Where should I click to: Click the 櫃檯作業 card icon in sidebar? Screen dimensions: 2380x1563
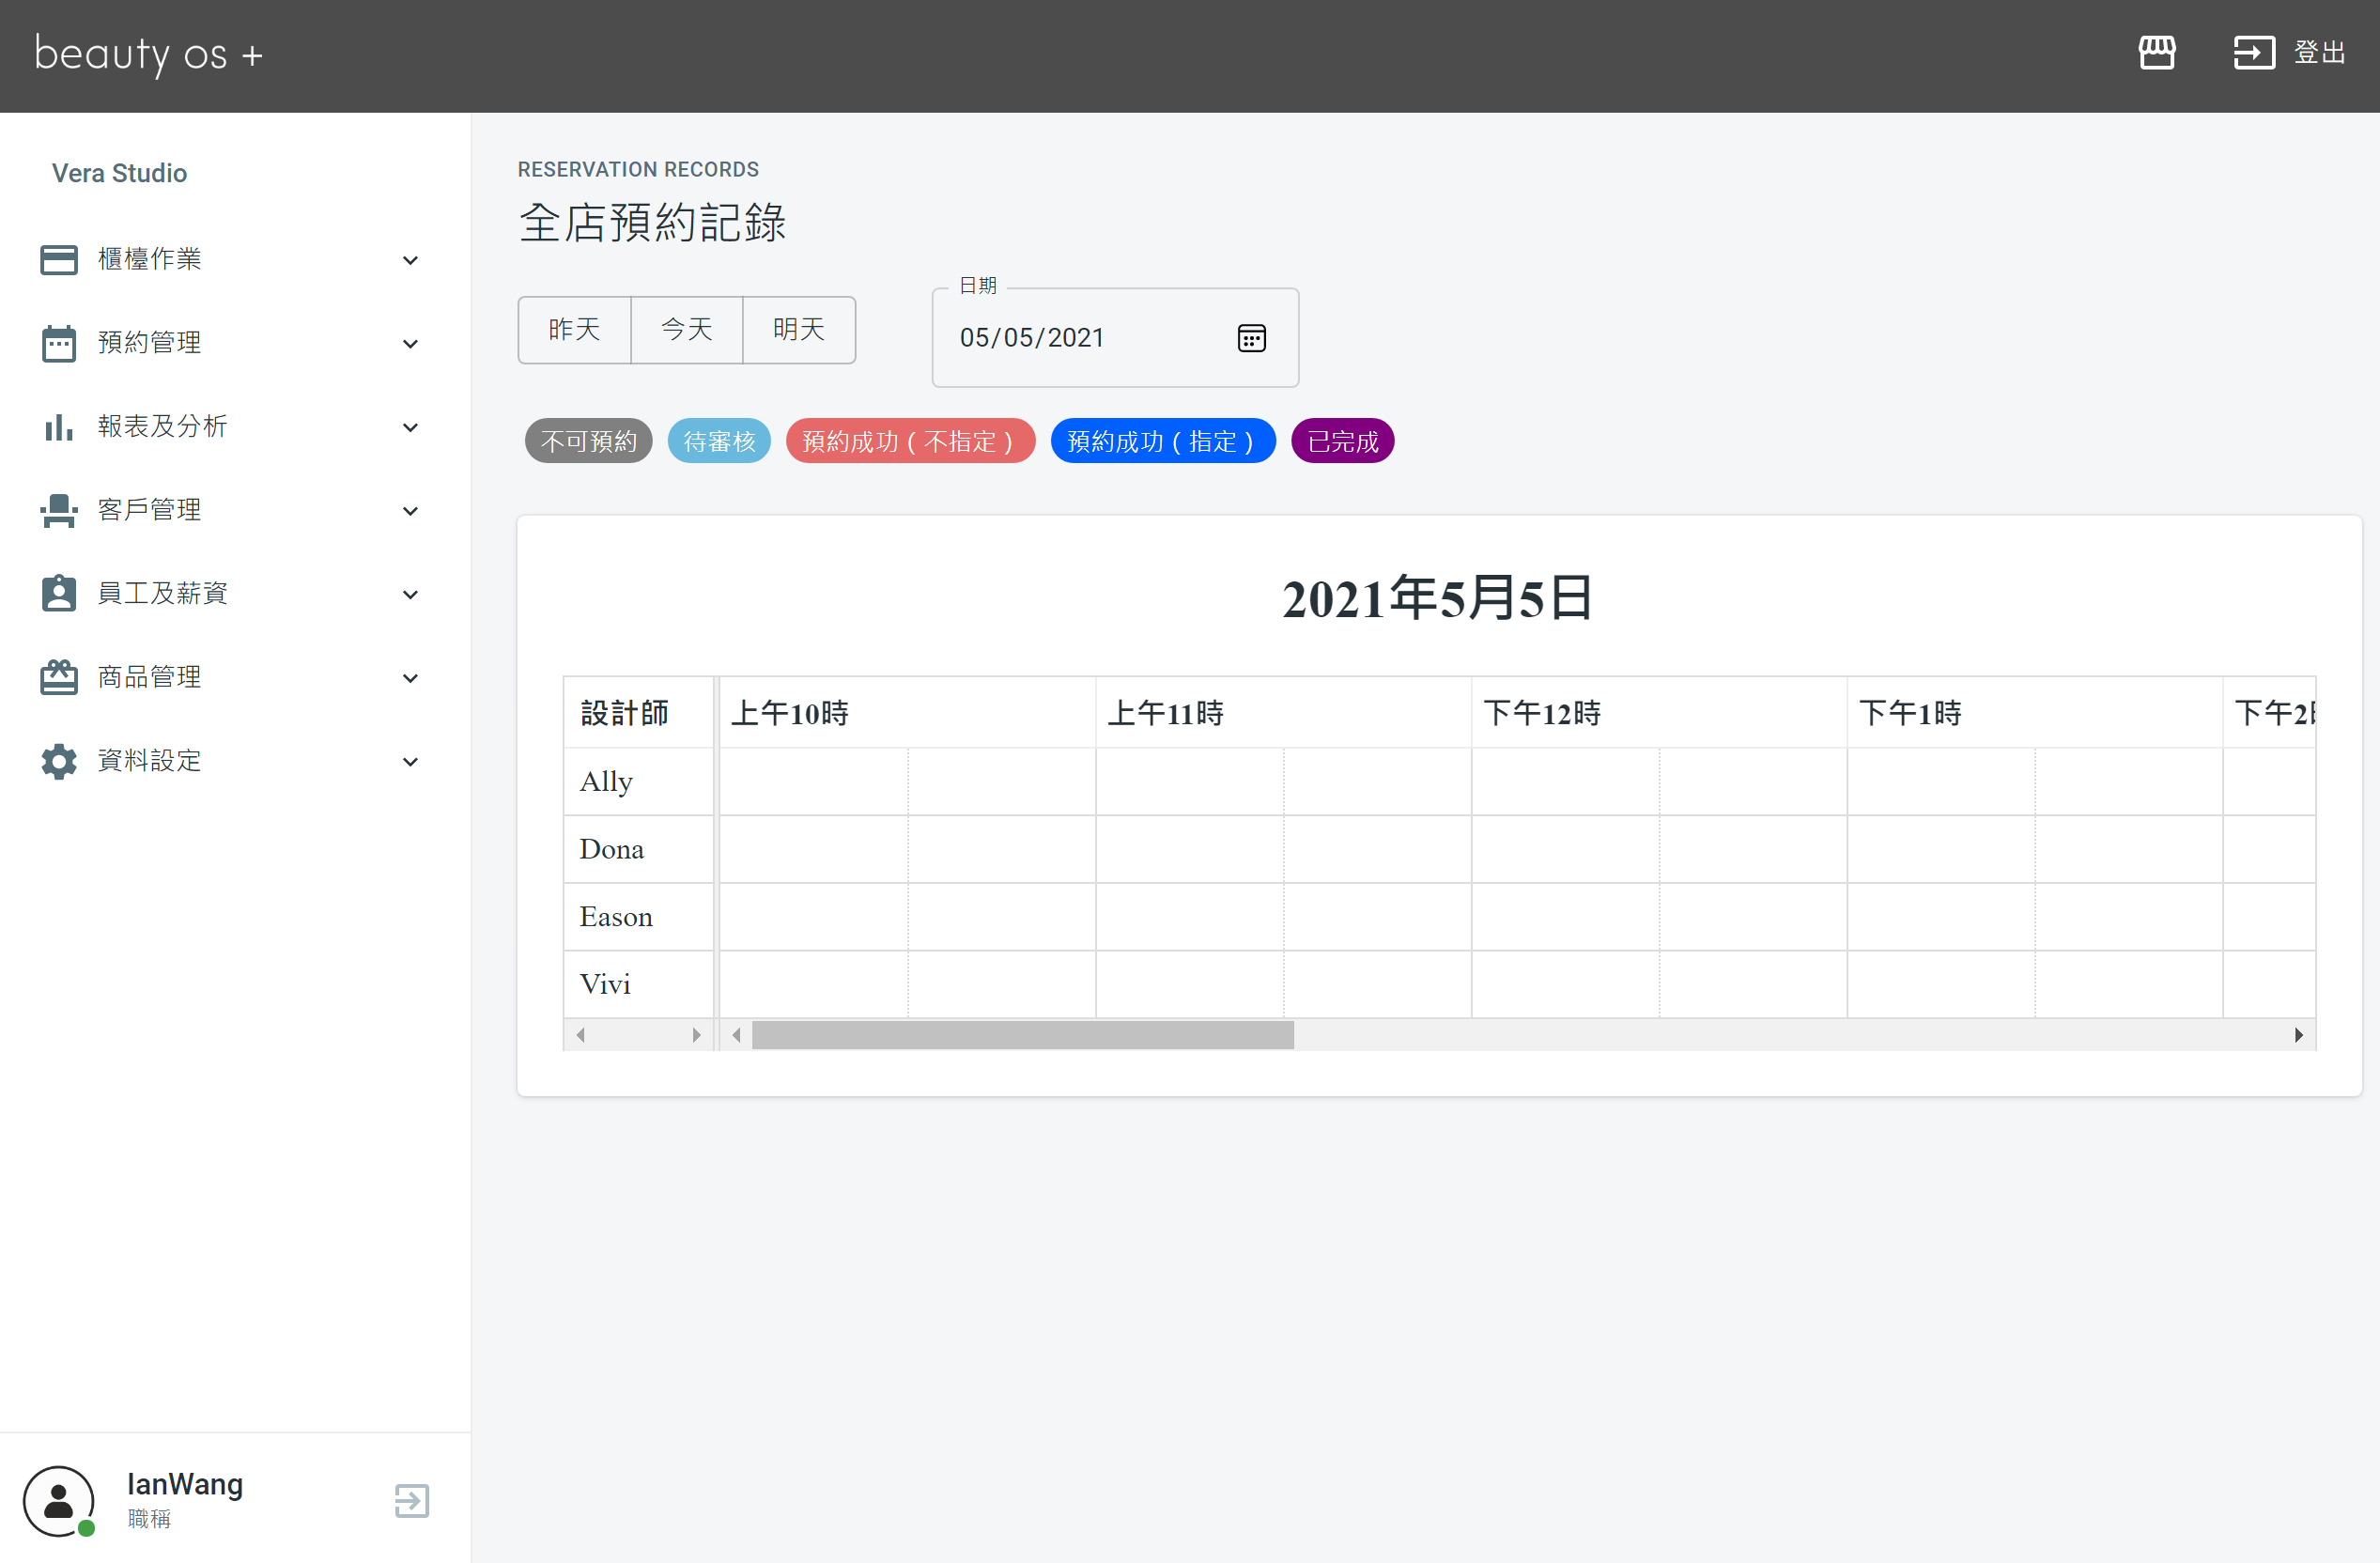(x=59, y=260)
